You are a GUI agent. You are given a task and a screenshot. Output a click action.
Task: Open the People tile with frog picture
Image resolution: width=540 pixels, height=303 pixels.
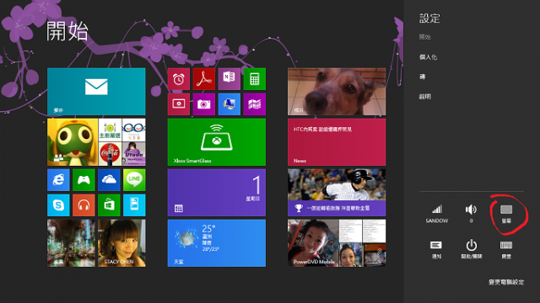[96, 142]
